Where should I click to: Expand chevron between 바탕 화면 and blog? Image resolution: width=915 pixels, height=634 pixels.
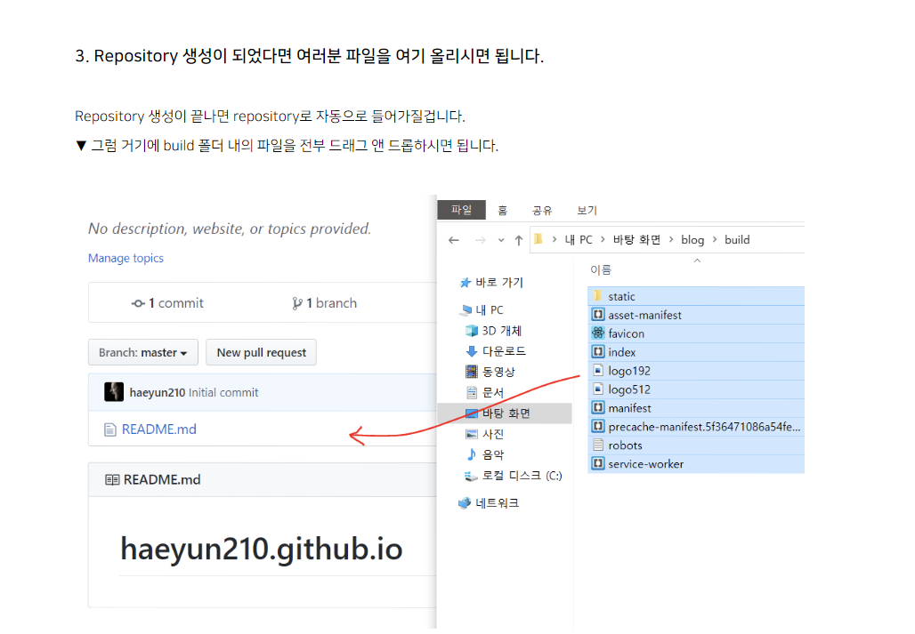pyautogui.click(x=671, y=239)
